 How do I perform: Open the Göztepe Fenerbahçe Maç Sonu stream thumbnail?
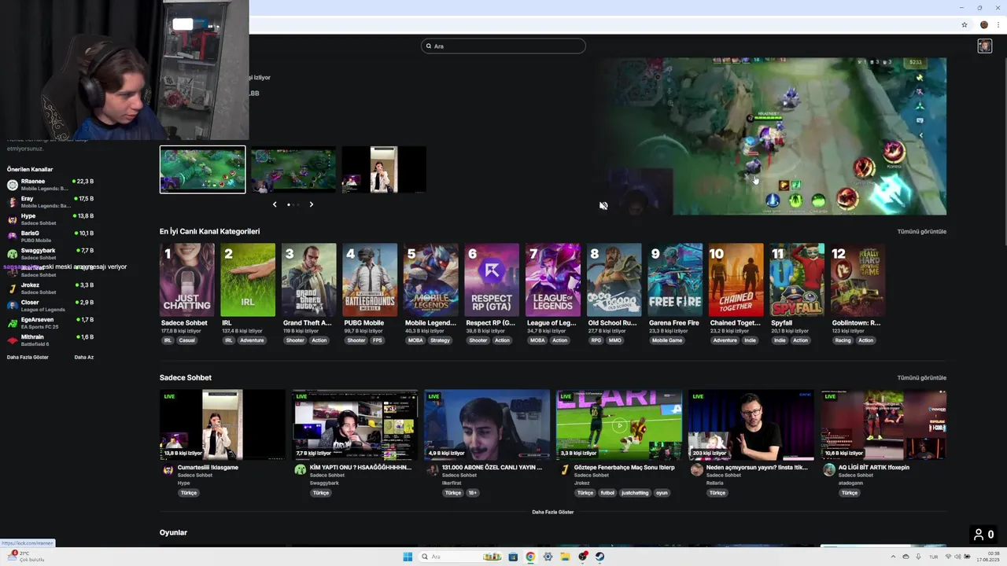(x=619, y=424)
